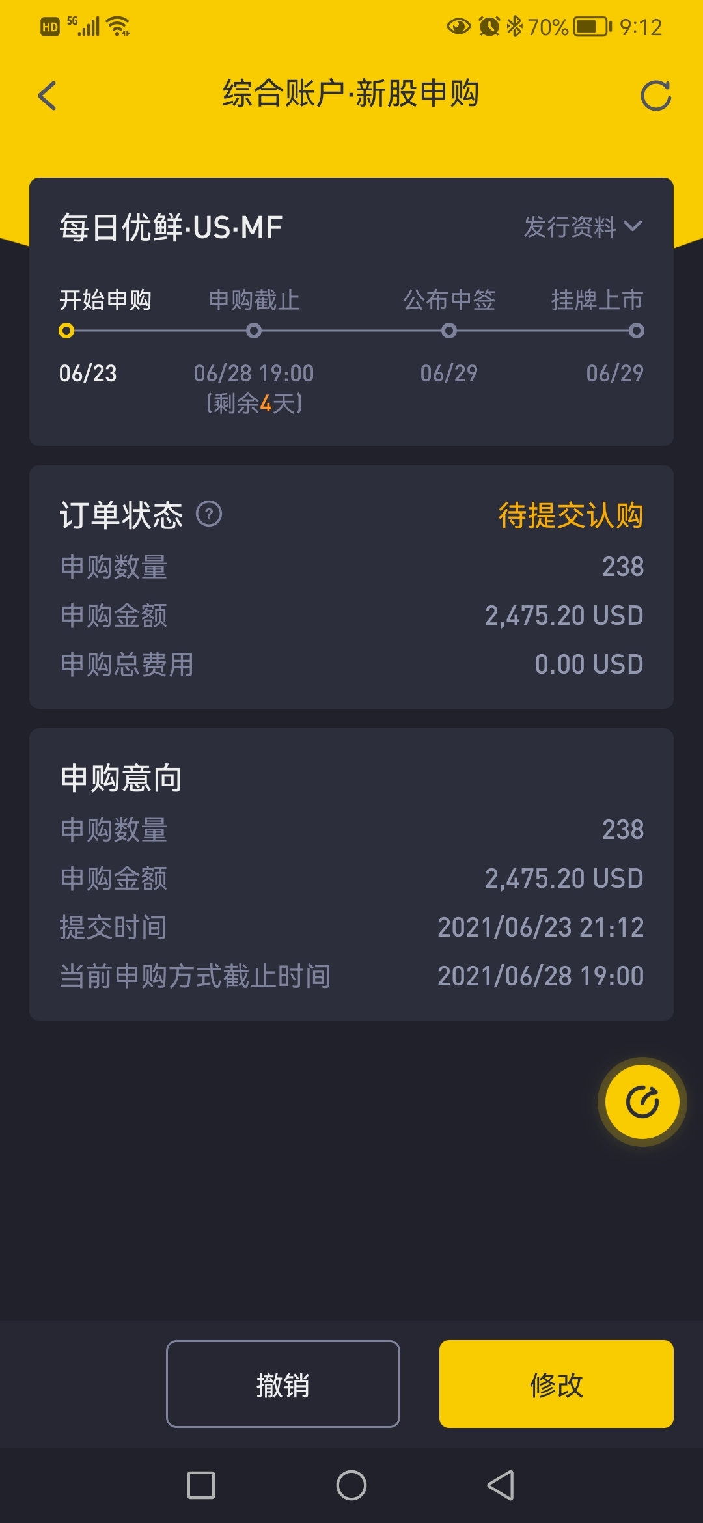Viewport: 703px width, 1523px height.
Task: Tap the yellow 修改 modify button
Action: (x=556, y=1384)
